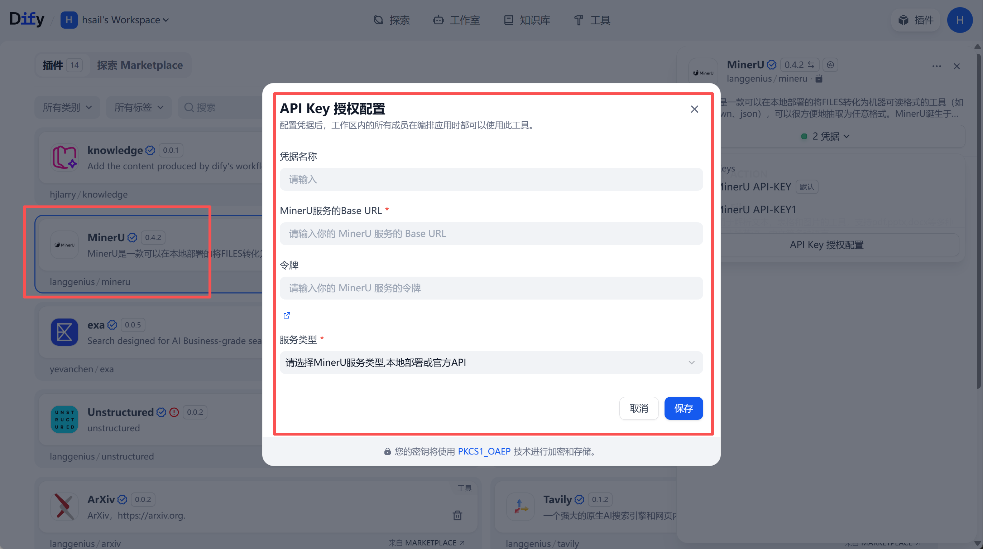
Task: Click the lock icon in the encryption notice
Action: [x=387, y=452]
